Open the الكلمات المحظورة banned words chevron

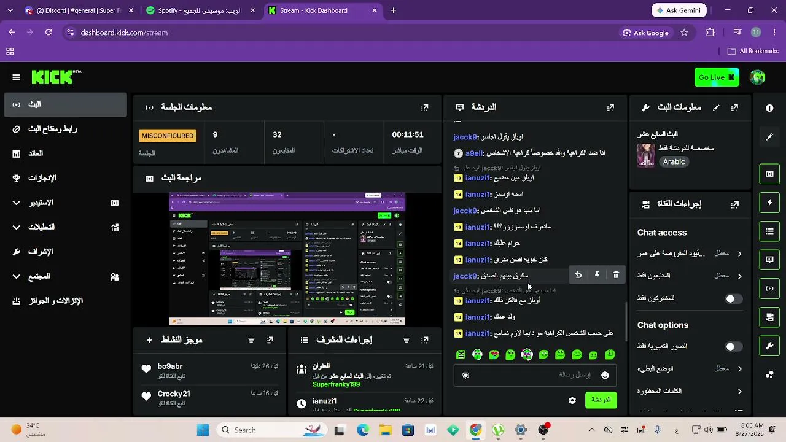tap(739, 391)
